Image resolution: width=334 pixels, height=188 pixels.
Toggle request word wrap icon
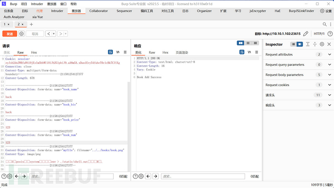pos(110,52)
